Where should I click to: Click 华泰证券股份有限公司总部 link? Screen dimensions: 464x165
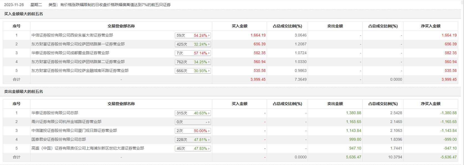coord(55,113)
